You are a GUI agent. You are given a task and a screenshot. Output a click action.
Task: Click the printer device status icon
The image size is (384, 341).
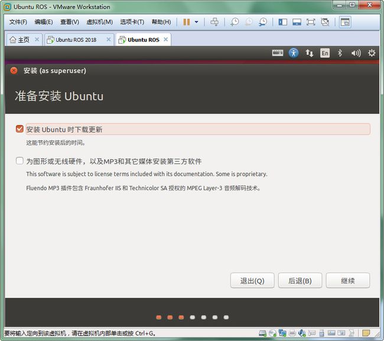(x=292, y=333)
